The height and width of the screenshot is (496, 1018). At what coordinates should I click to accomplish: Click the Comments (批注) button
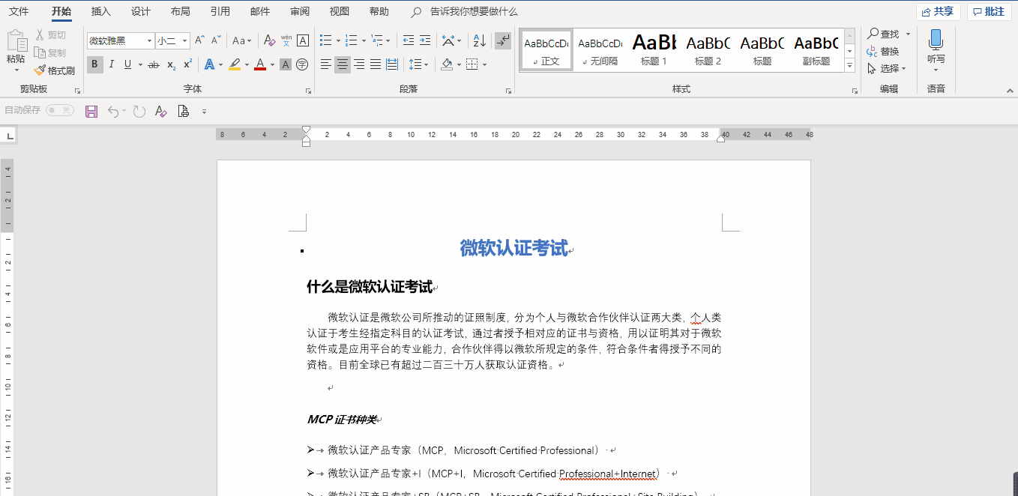click(x=989, y=12)
